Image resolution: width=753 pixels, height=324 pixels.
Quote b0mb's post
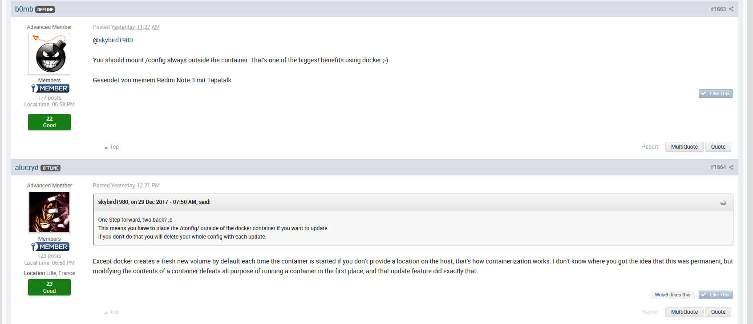[718, 147]
